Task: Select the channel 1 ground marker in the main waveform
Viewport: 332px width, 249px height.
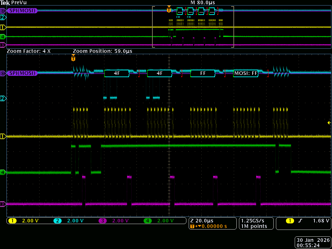Action: (x=3, y=136)
